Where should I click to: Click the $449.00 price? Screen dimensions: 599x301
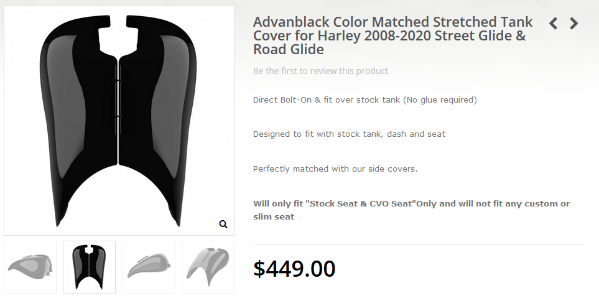pos(294,268)
